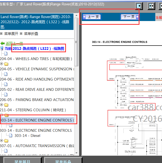Click the tree vertical scrollbar thumb
This screenshot has height=163, width=162.
point(76,42)
